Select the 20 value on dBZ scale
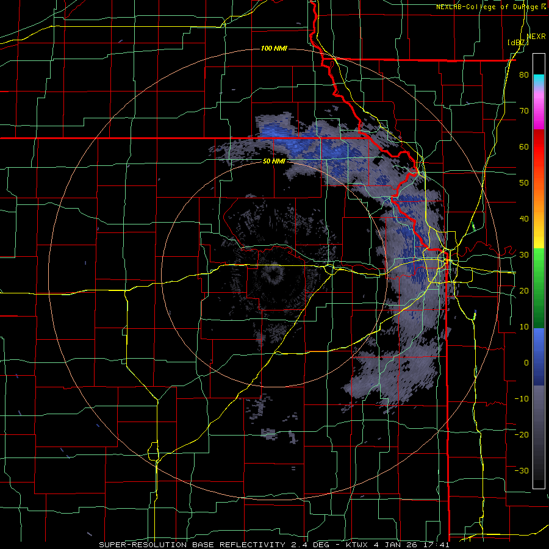This screenshot has height=549, width=549. [524, 290]
